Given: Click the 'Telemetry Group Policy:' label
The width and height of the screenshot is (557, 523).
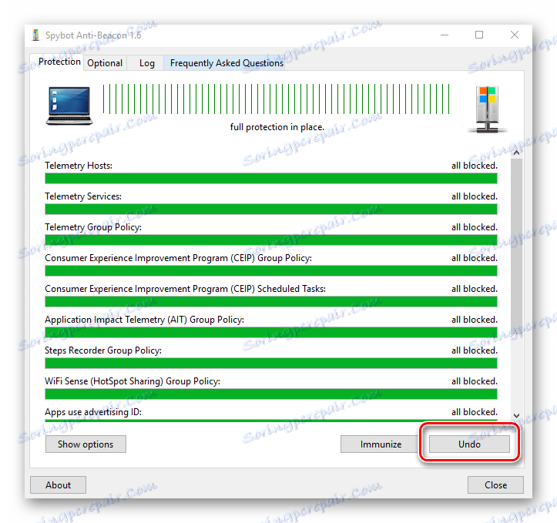Looking at the screenshot, I should click(x=93, y=227).
